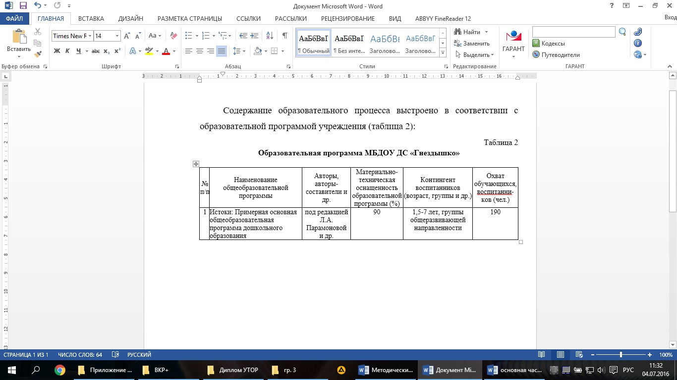677x380 pixels.
Task: Open the Выделить dropdown
Action: point(474,55)
